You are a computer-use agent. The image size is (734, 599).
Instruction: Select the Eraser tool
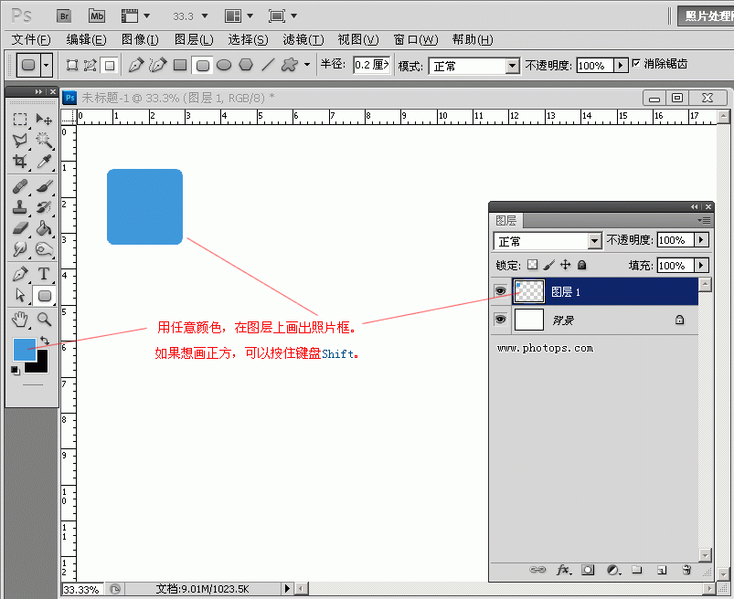(x=20, y=228)
